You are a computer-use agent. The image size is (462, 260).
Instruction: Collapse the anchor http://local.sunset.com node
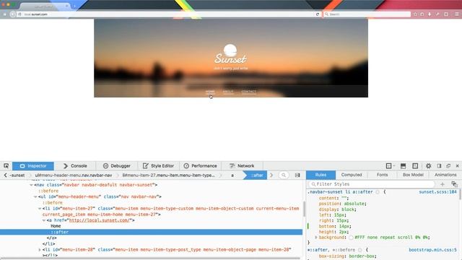pyautogui.click(x=43, y=220)
